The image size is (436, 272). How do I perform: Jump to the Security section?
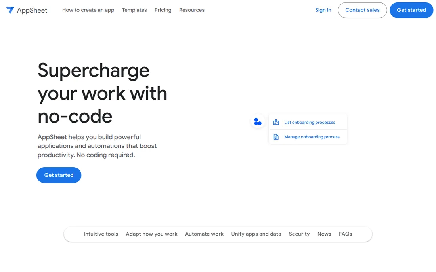click(x=299, y=234)
